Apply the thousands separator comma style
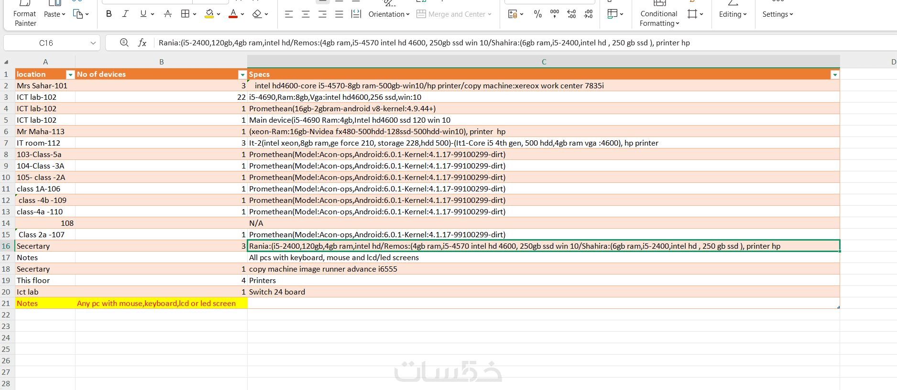Screen dimensions: 897x390 point(555,14)
